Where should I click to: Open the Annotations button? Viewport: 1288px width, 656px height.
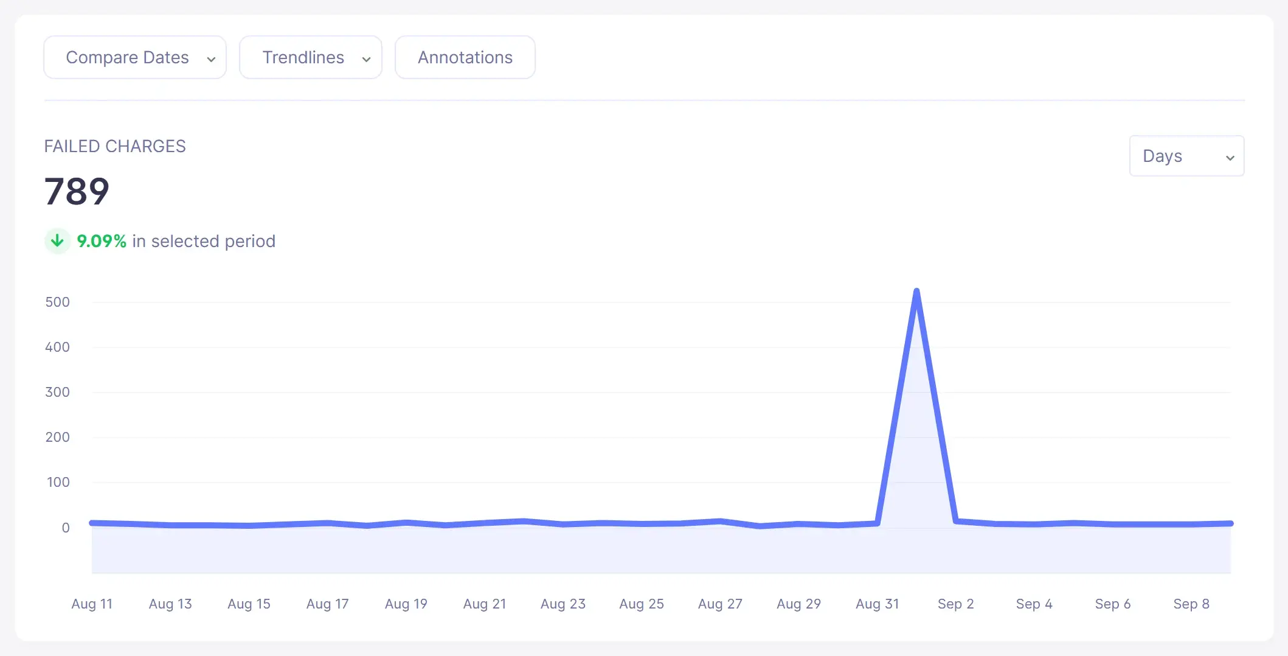[465, 57]
